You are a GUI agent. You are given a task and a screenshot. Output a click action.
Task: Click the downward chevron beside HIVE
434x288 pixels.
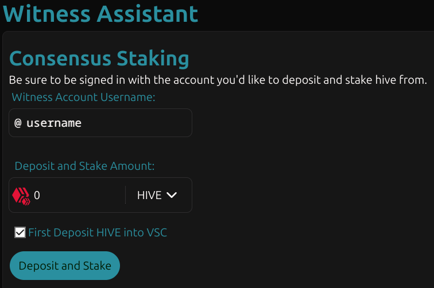[172, 195]
